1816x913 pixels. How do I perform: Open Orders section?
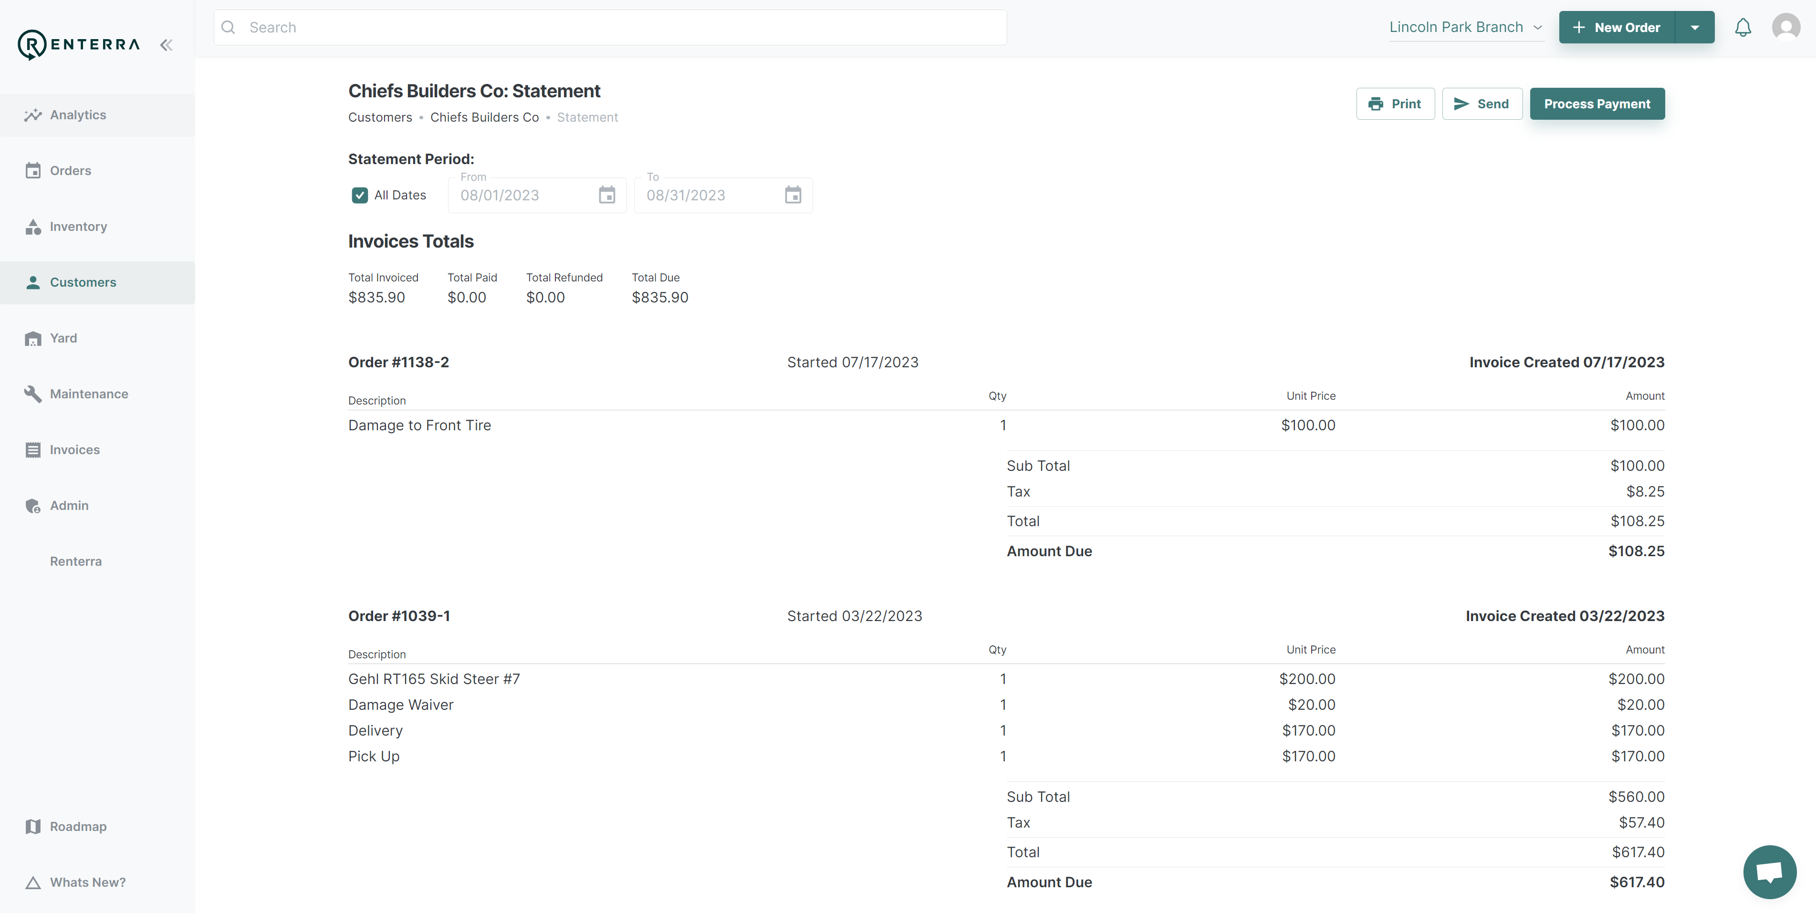coord(97,171)
